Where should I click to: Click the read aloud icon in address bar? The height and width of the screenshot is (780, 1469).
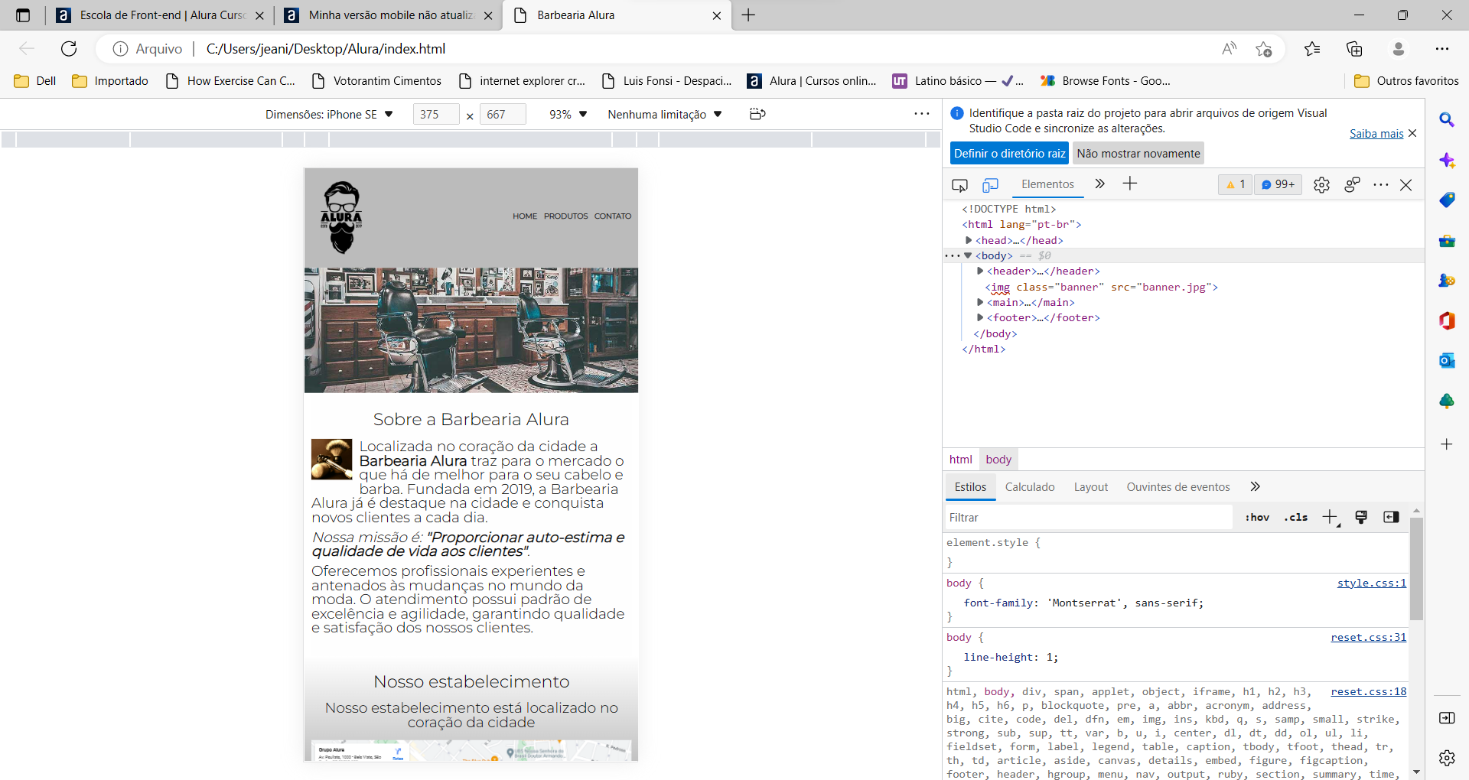click(1229, 49)
